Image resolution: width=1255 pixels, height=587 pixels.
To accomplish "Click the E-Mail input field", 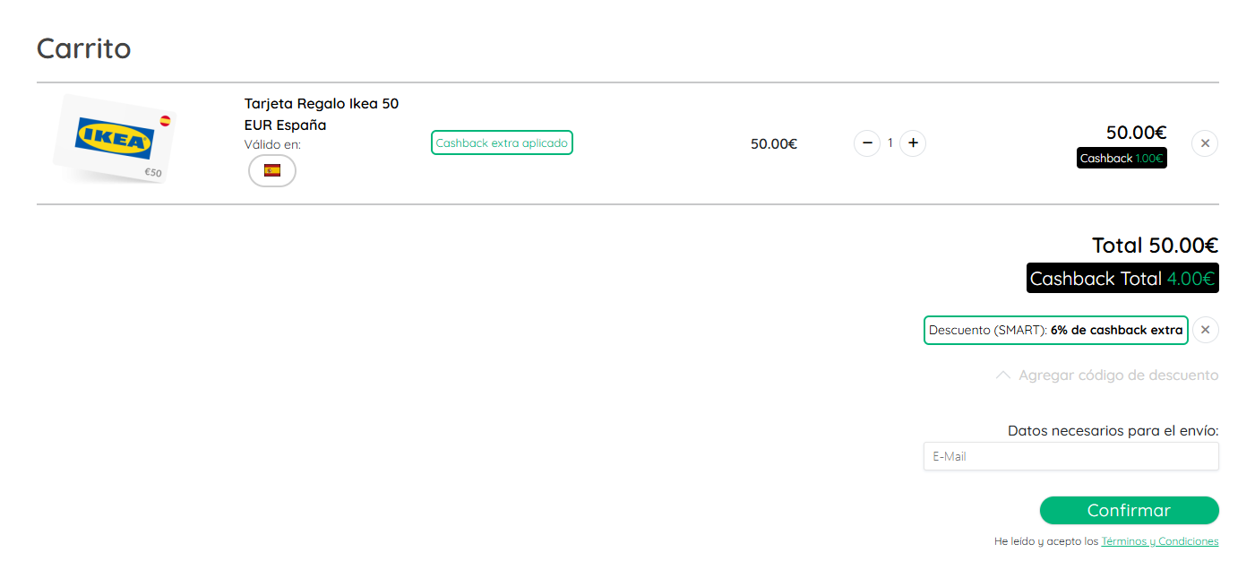I will (x=1071, y=456).
